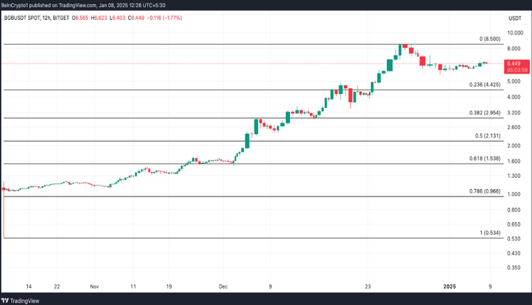Click the high price value 6.623
This screenshot has width=532, height=305.
pyautogui.click(x=100, y=18)
